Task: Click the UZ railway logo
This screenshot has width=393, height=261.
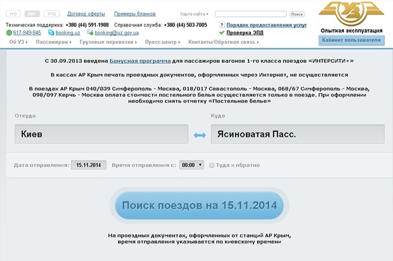Action: [351, 13]
